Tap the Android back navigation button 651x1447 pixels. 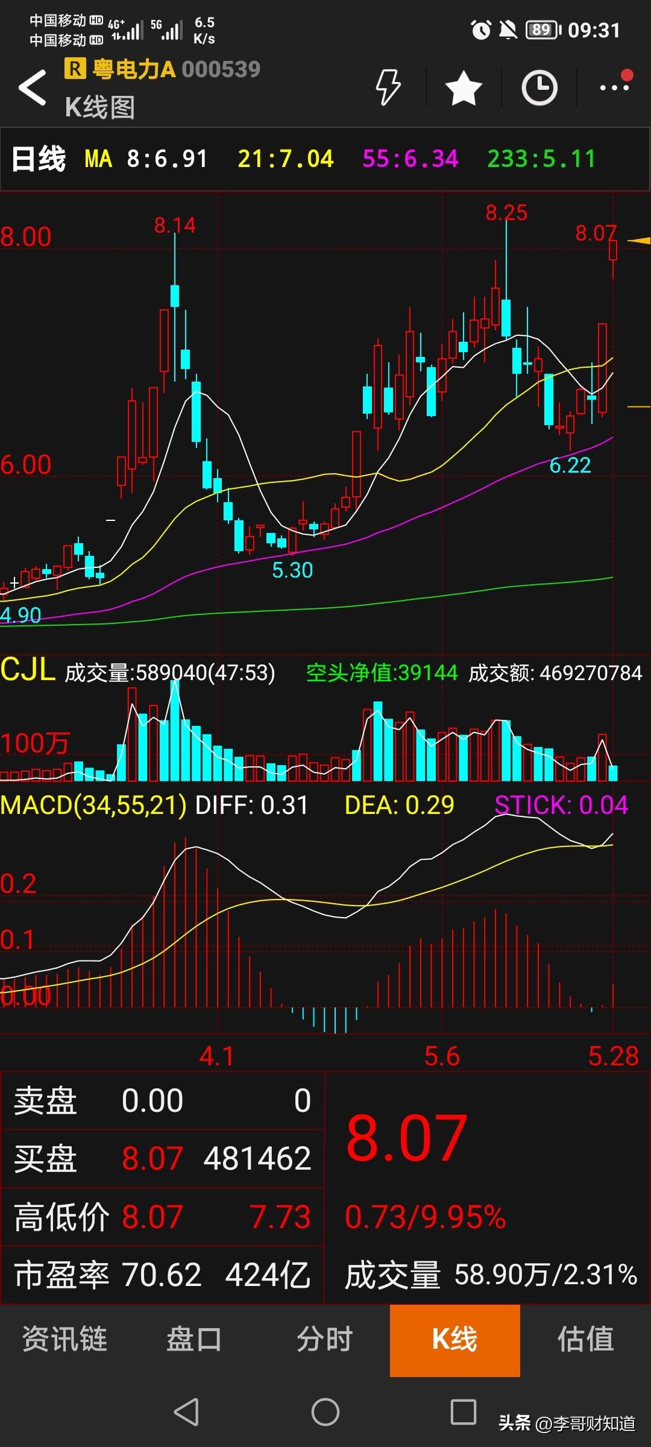(x=186, y=1411)
